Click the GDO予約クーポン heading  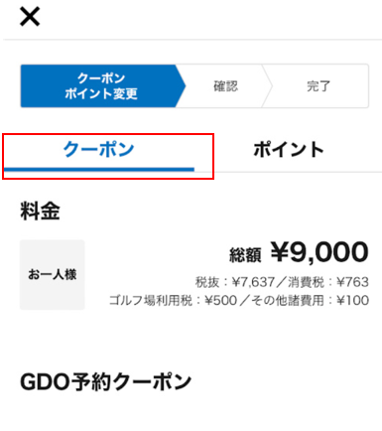(106, 381)
